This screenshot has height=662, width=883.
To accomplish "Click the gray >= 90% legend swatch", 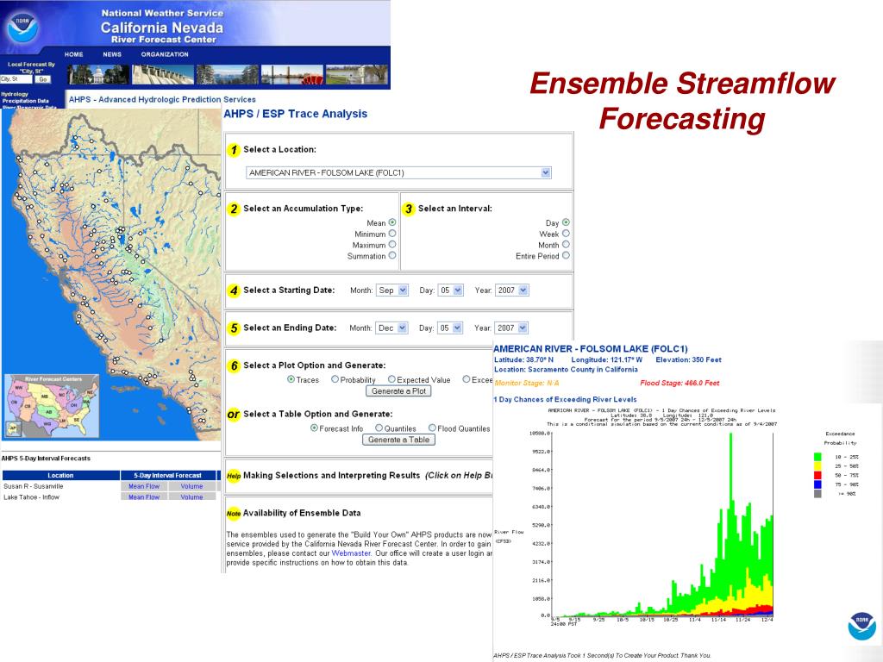I will pos(817,494).
